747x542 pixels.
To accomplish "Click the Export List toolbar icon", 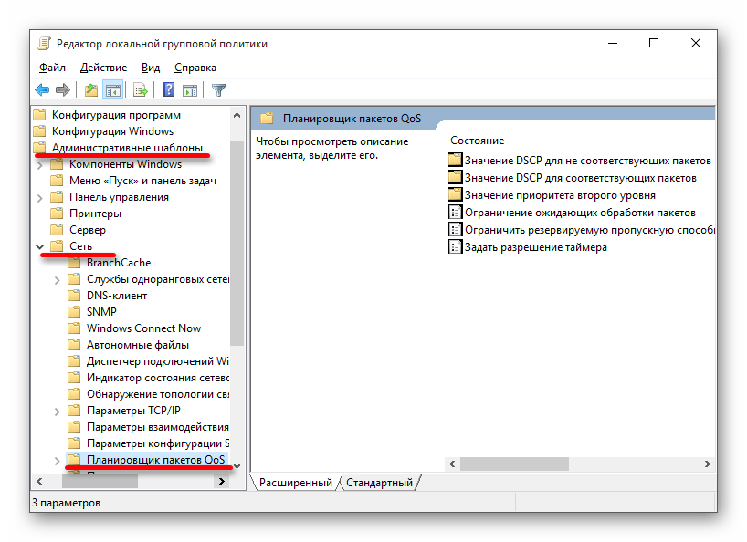I will [141, 89].
